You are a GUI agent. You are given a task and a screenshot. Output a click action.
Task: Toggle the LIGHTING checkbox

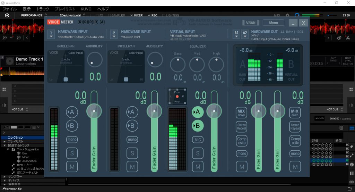[x=164, y=15]
